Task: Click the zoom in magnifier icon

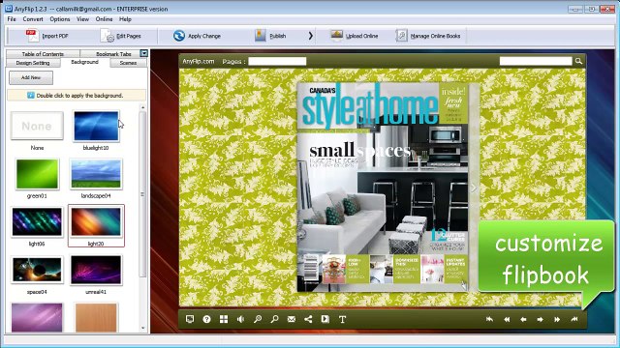Action: (x=258, y=319)
